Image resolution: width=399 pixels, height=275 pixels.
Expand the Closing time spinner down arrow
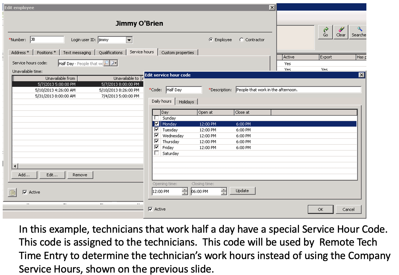(223, 193)
